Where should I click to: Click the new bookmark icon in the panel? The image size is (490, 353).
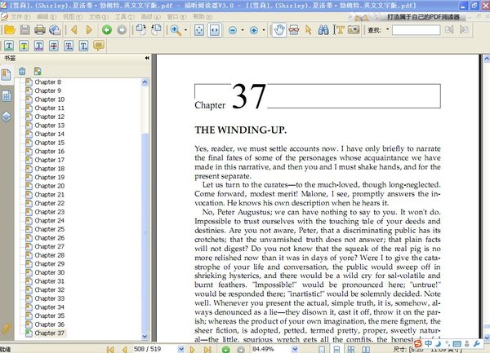(x=38, y=71)
